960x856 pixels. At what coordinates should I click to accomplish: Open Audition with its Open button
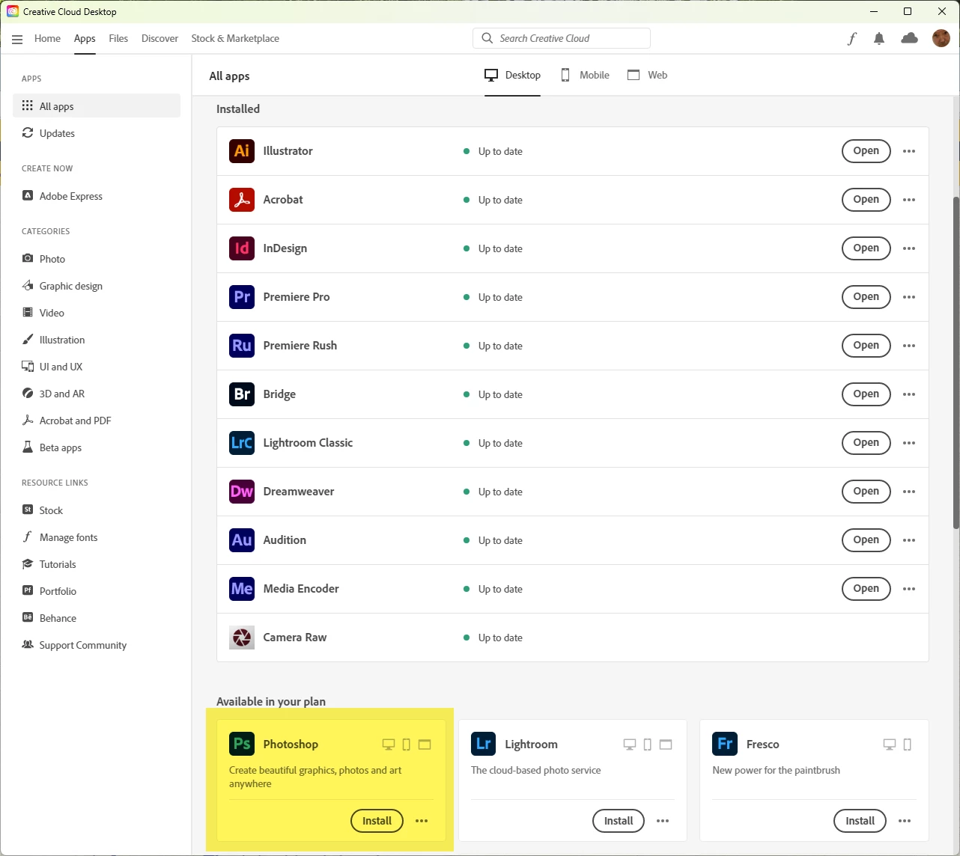(866, 540)
